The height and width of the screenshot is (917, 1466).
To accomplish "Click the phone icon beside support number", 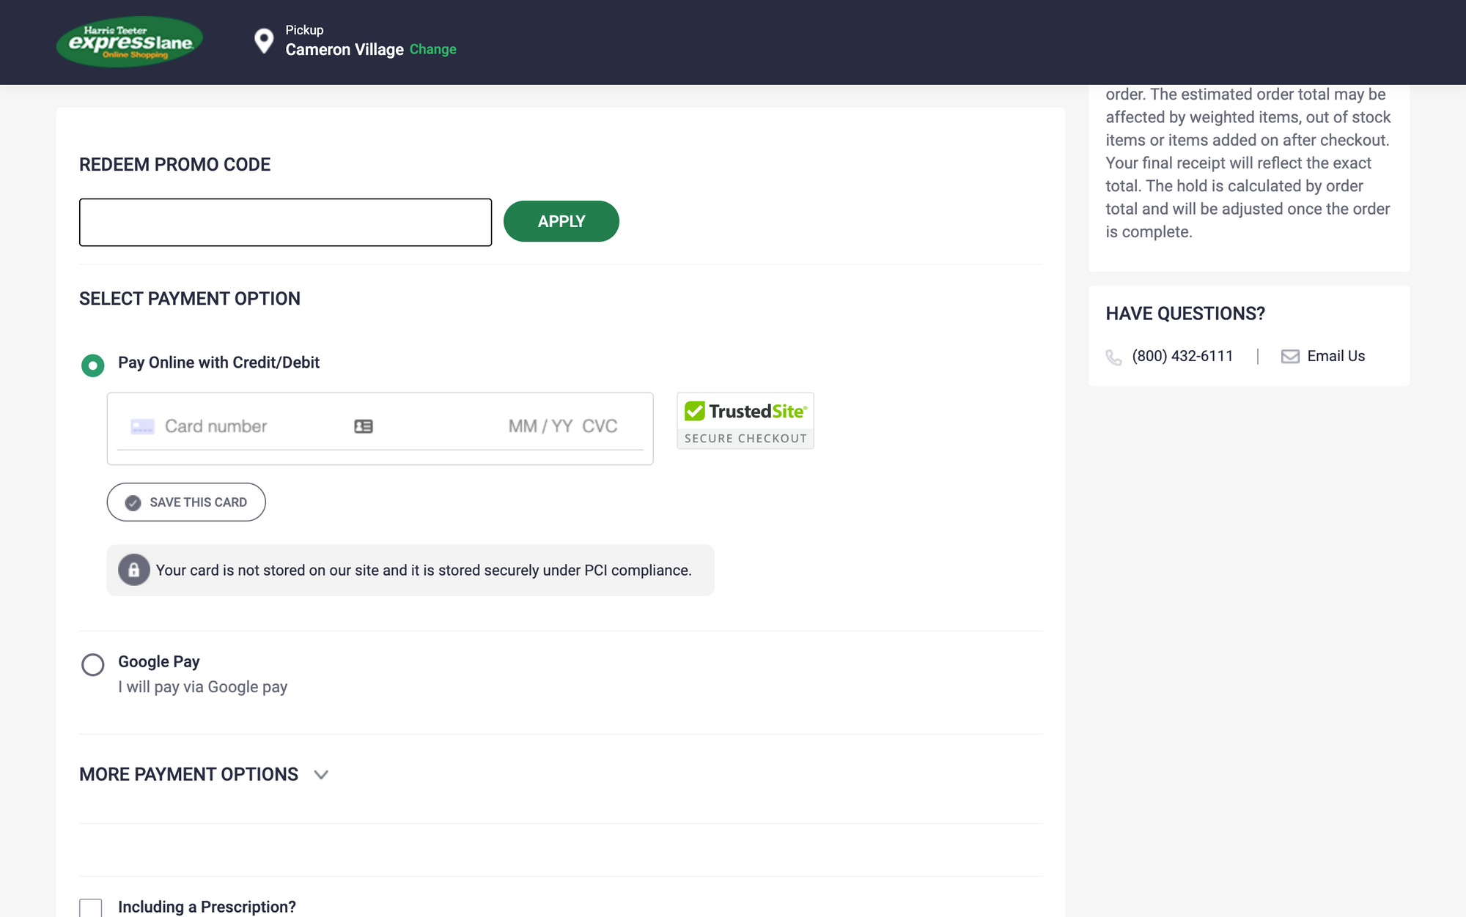I will 1113,357.
